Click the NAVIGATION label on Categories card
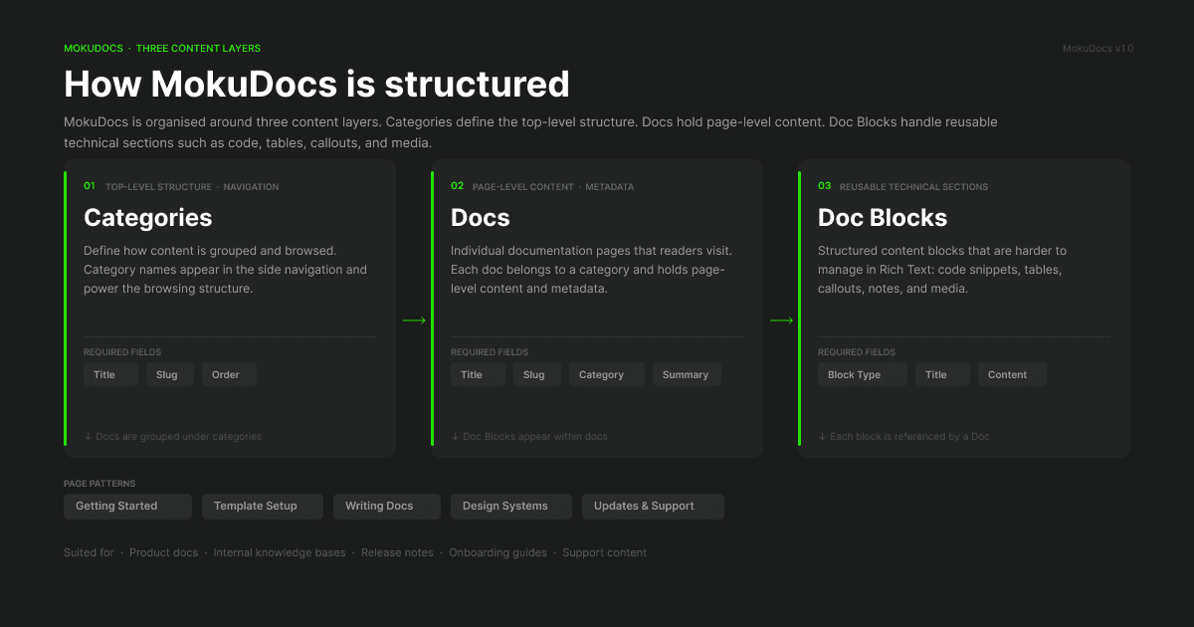Screen dimensions: 1194x627 [x=252, y=187]
